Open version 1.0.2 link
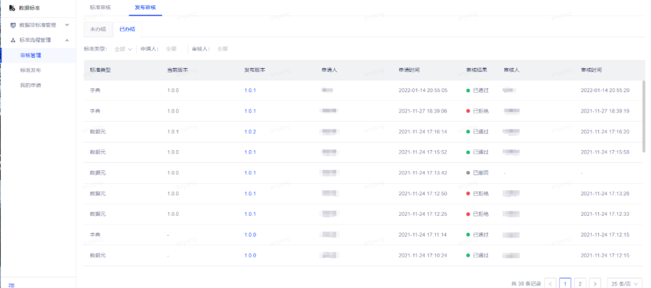 pos(250,131)
